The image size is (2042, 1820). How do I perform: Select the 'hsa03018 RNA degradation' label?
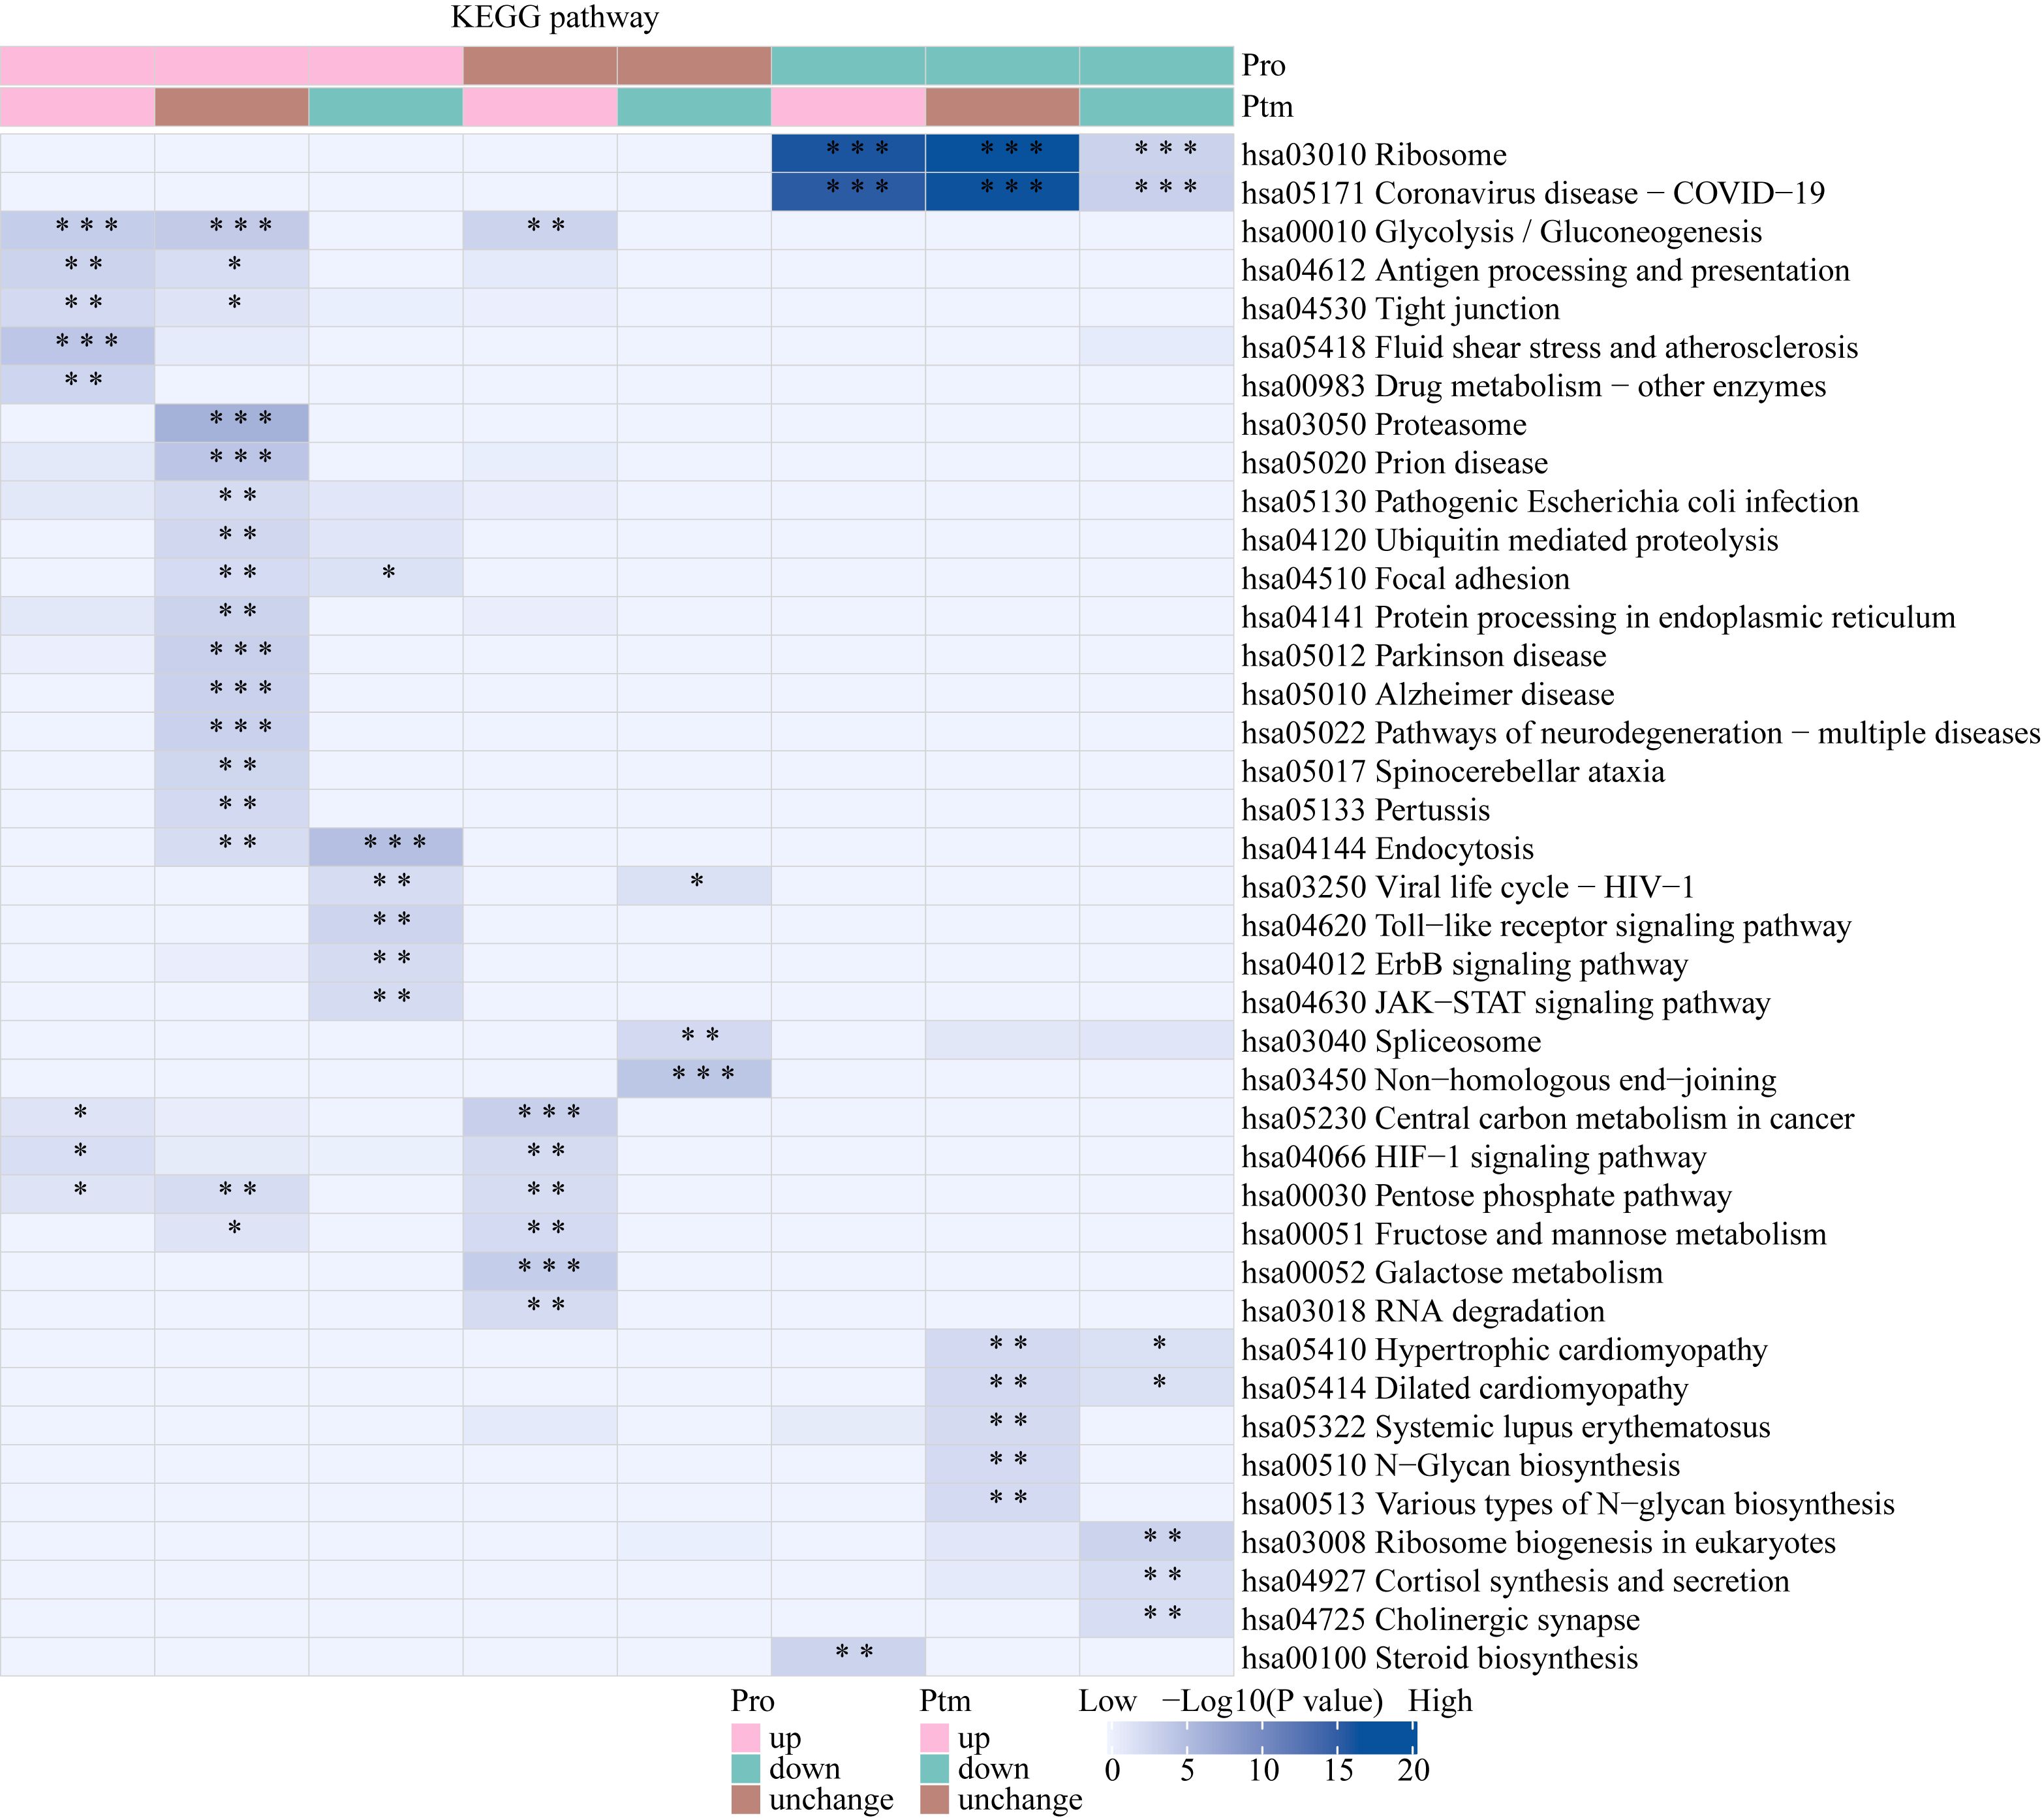tap(1423, 1311)
